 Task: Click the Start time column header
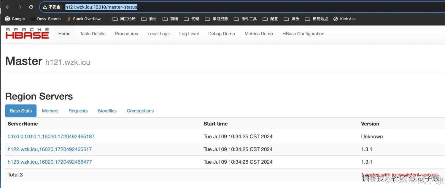pos(215,124)
